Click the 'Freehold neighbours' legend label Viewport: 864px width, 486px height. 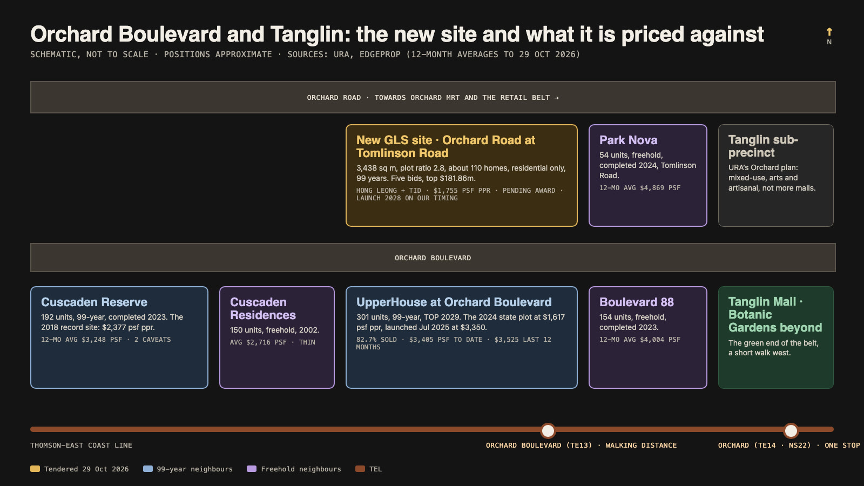coord(301,469)
